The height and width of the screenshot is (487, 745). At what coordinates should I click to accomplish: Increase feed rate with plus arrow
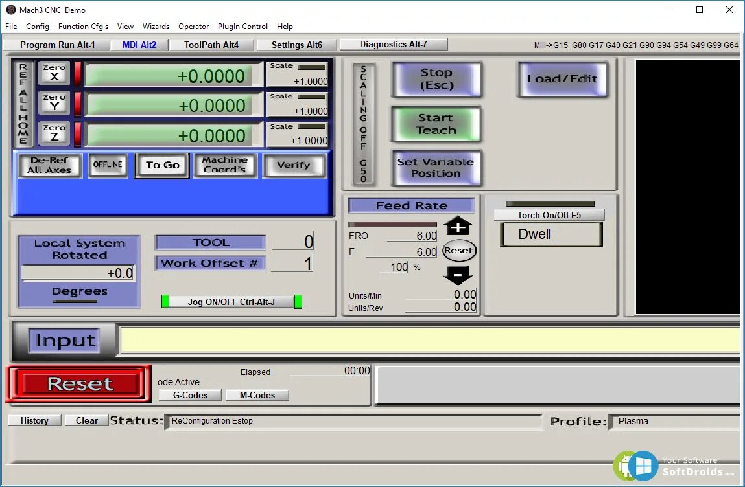(458, 226)
